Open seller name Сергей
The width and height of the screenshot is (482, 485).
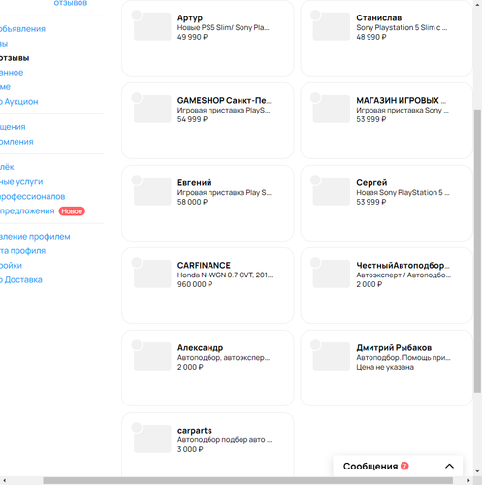tap(371, 183)
